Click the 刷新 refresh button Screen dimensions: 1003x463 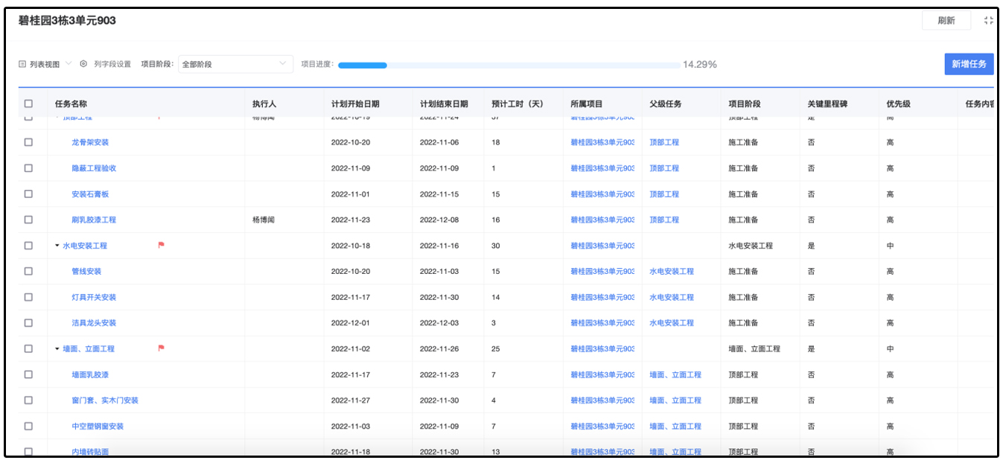click(946, 20)
